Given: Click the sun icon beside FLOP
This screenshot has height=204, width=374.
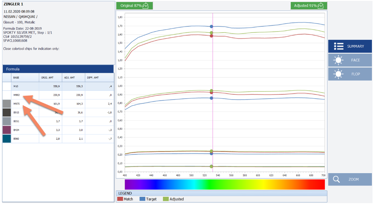Looking at the screenshot, I should 338,74.
